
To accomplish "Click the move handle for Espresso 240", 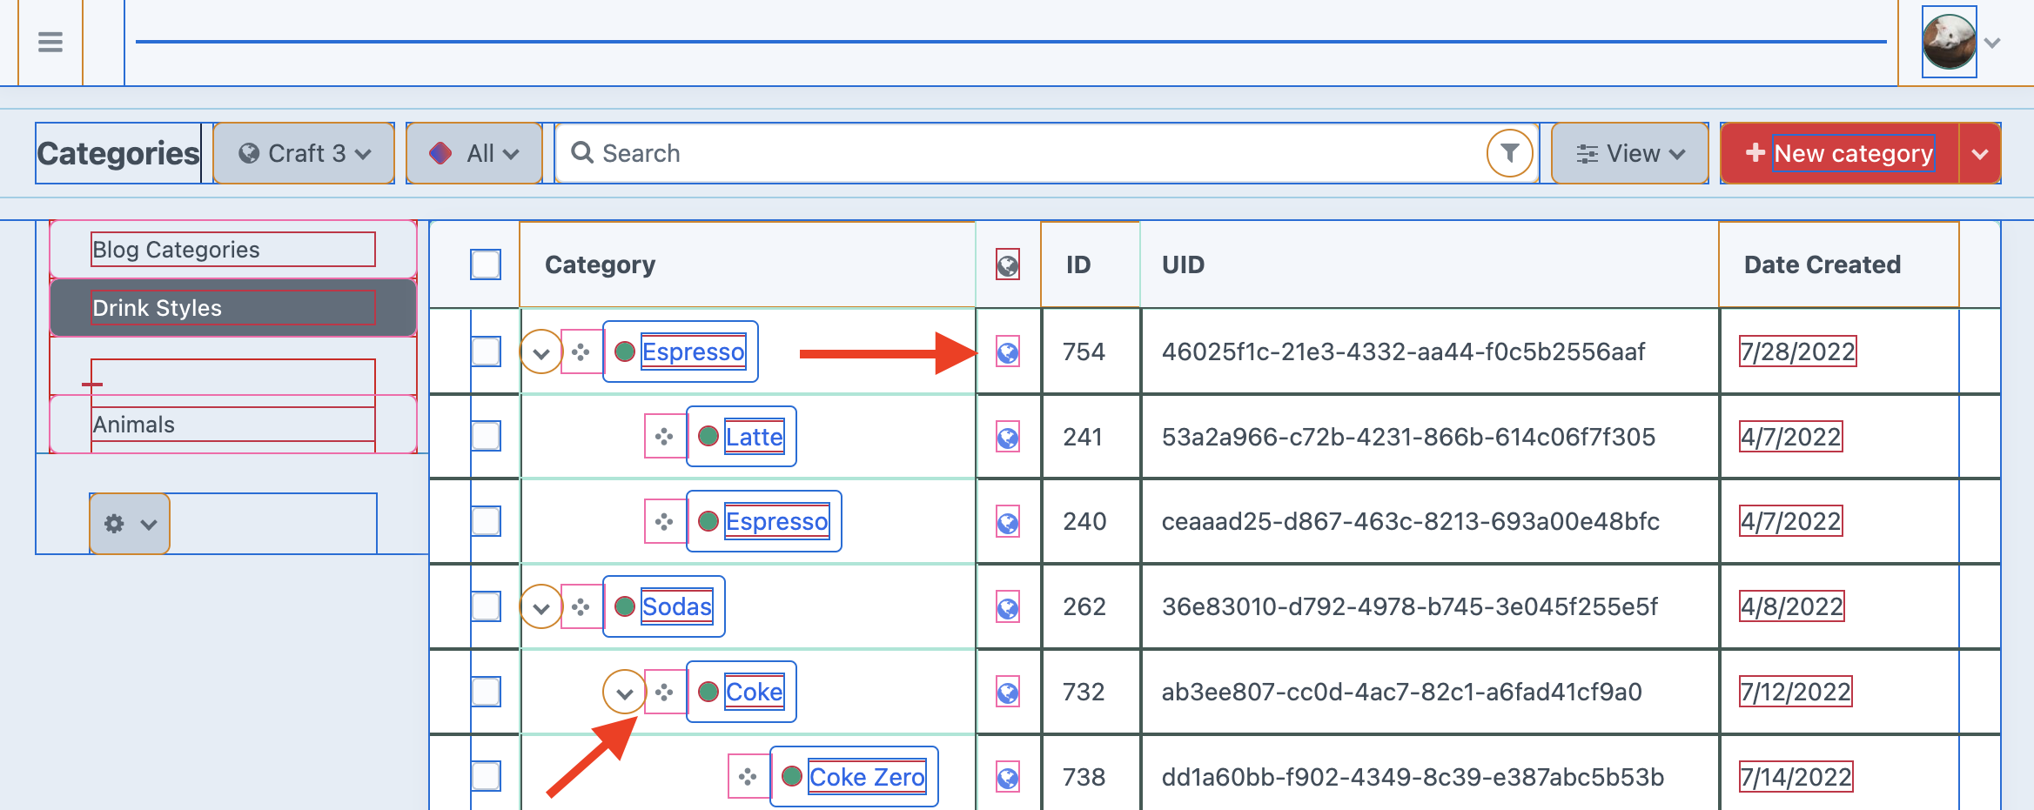I will [x=665, y=521].
